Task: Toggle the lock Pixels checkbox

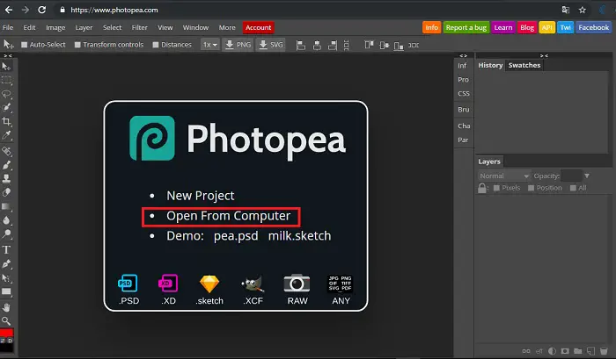Action: 496,188
